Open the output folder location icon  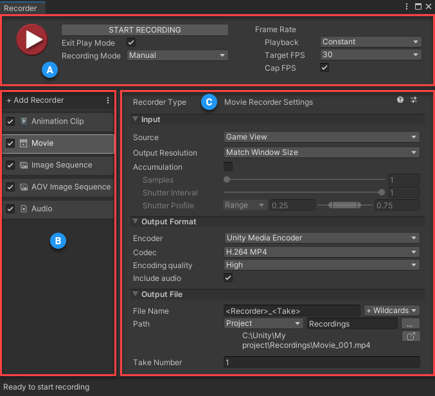(411, 336)
